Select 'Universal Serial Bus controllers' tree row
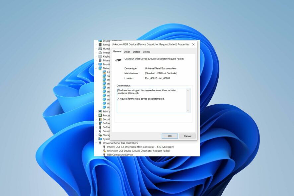Viewport: 294px width, 196px height. (x=120, y=143)
